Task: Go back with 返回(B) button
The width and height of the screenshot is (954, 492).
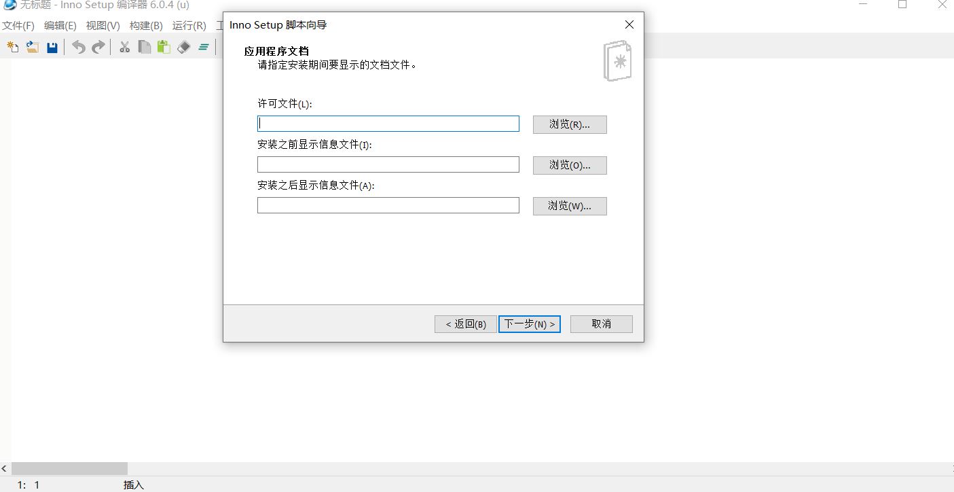Action: [x=466, y=324]
